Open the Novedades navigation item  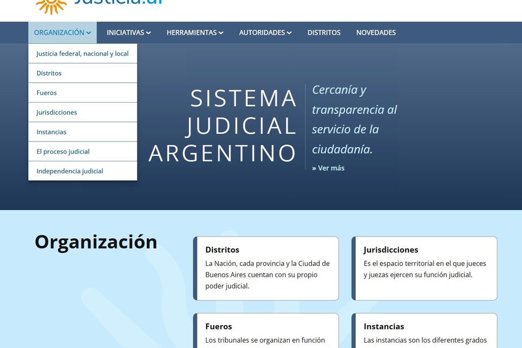coord(376,32)
